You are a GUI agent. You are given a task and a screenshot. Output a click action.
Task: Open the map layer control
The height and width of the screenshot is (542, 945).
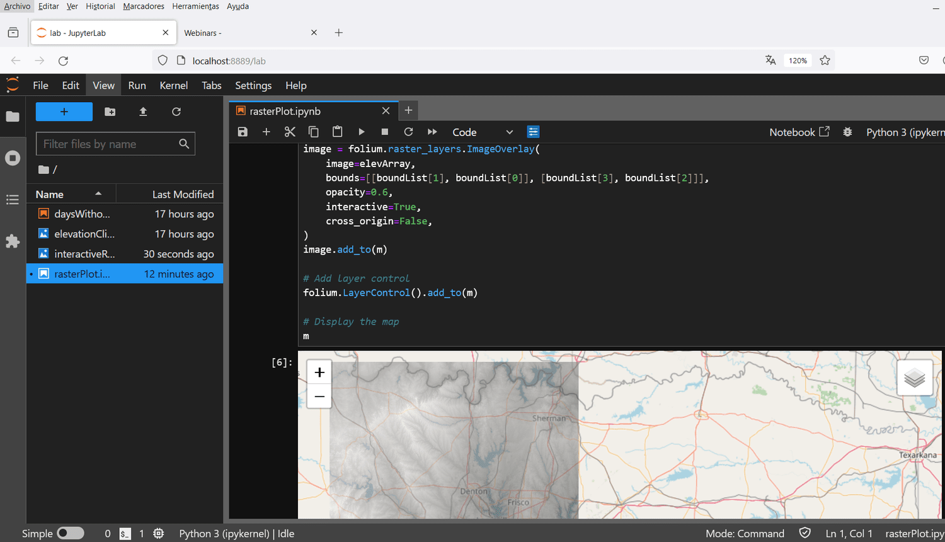coord(915,376)
